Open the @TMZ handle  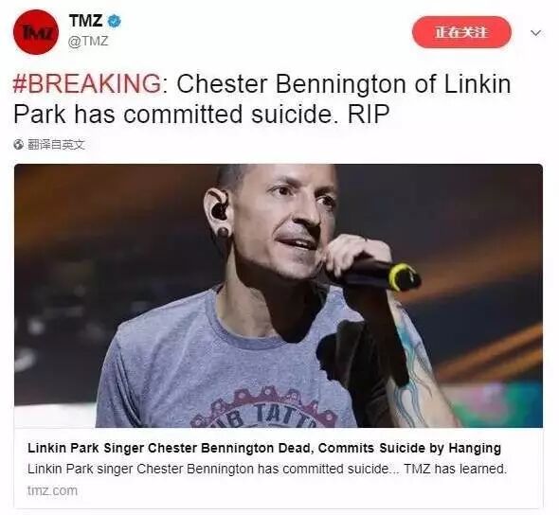point(88,42)
